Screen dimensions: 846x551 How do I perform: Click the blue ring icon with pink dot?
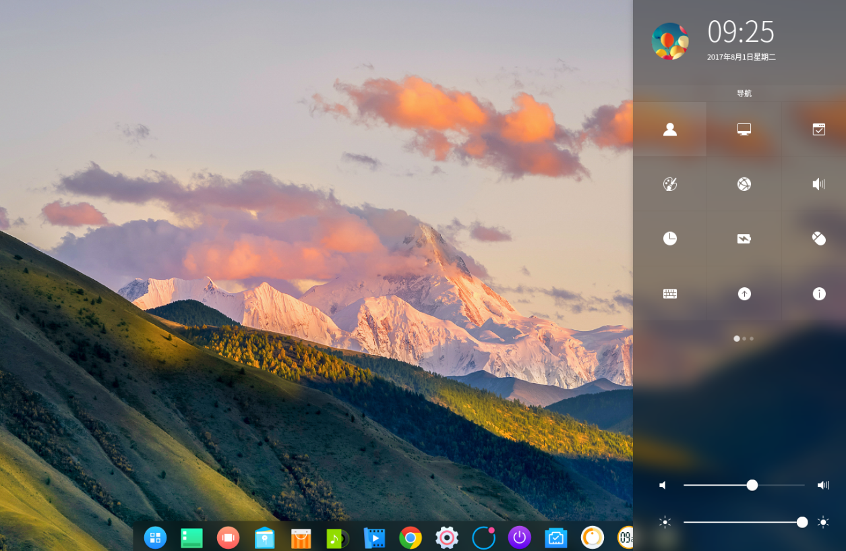(483, 538)
